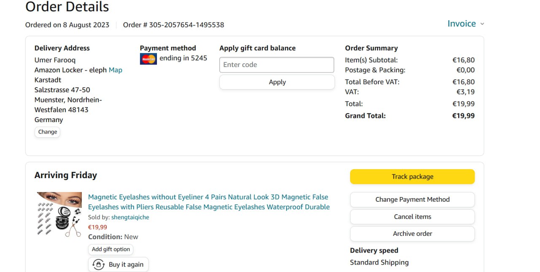The image size is (540, 272).
Task: Click the Grand Total amount €19,99
Action: 463,116
